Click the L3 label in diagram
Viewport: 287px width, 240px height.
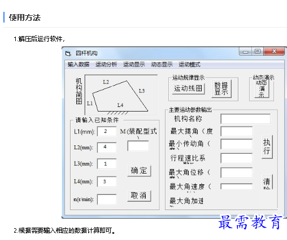[x=142, y=91]
